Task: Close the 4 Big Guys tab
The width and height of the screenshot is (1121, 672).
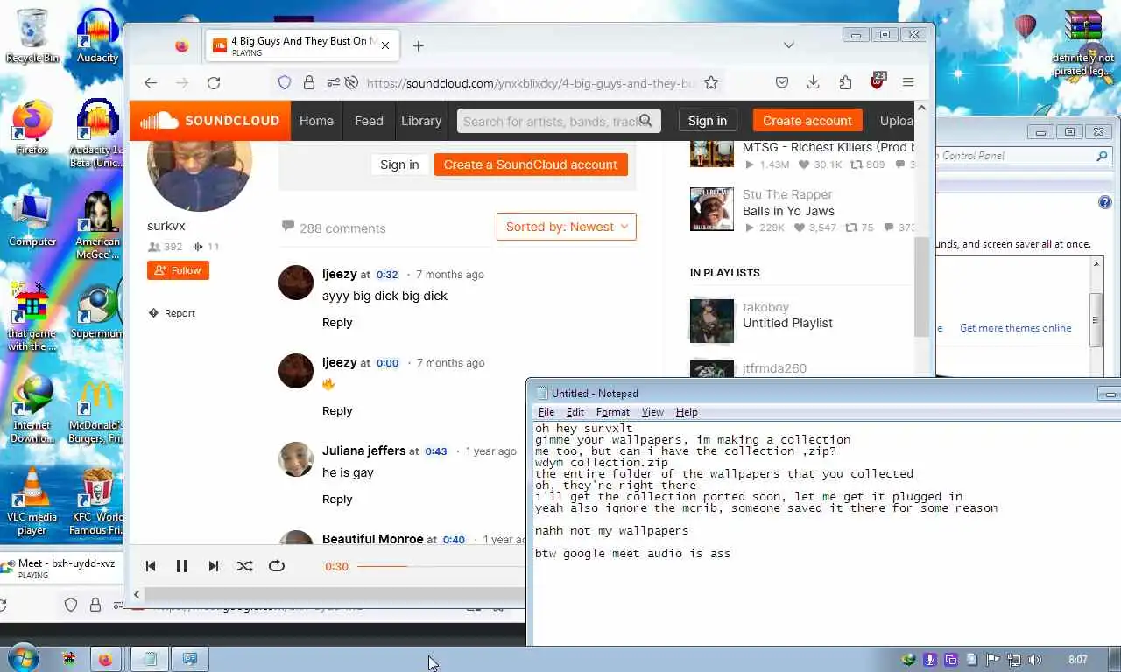Action: click(x=385, y=45)
